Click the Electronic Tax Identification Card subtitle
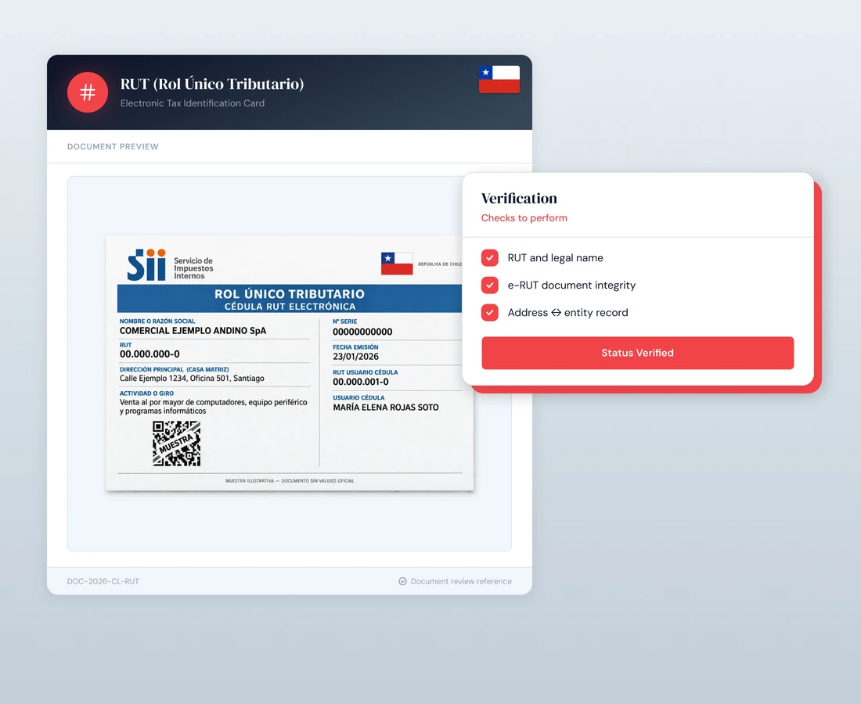 pos(193,103)
